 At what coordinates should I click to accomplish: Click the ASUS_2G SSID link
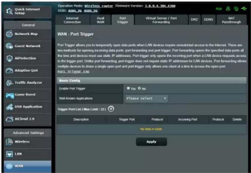pyautogui.click(x=75, y=11)
